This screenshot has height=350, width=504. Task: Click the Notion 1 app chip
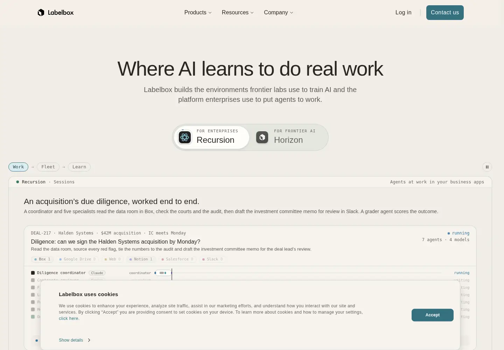(141, 259)
